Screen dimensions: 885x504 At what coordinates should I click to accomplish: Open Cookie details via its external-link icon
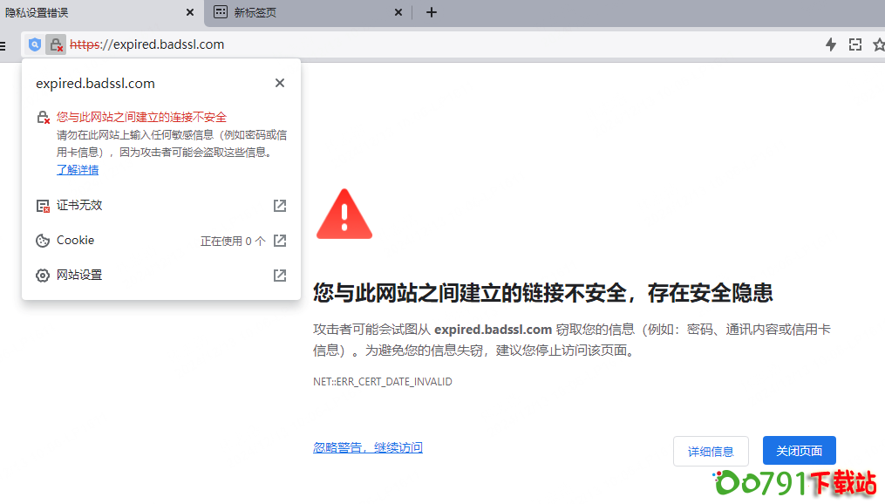pos(280,241)
